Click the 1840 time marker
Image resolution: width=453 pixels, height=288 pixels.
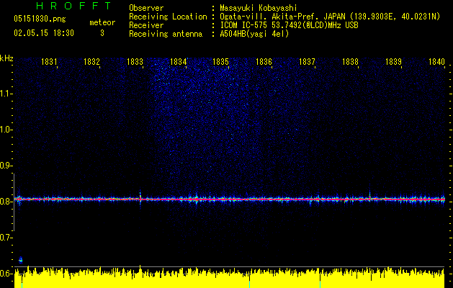pos(436,62)
